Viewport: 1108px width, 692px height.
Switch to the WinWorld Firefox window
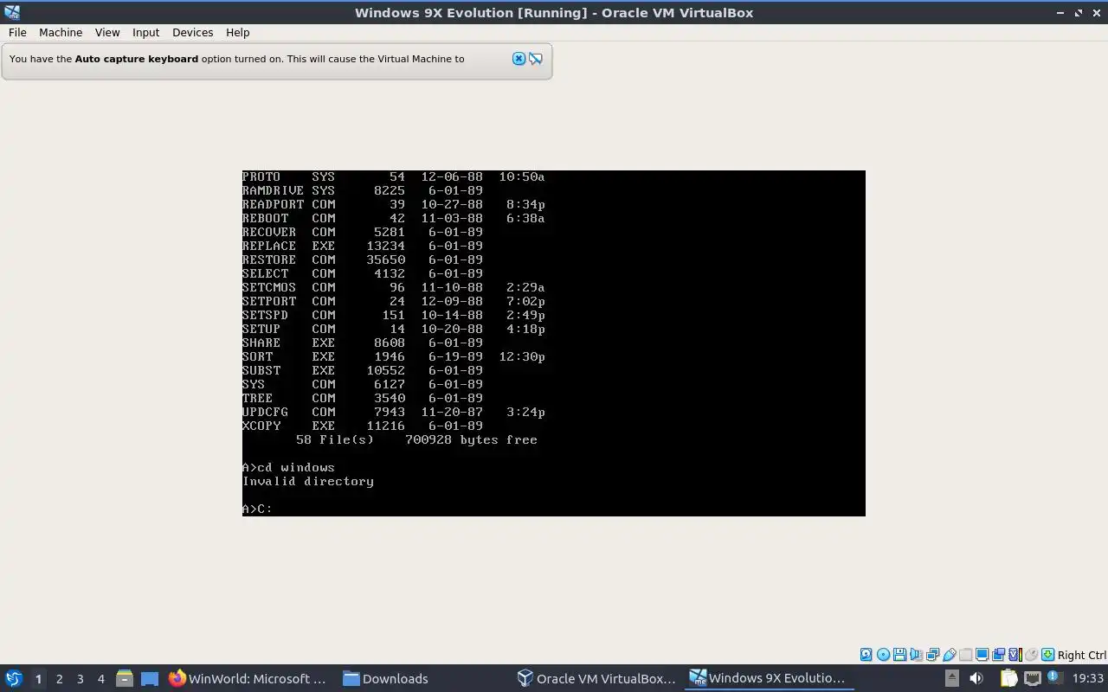tap(248, 678)
